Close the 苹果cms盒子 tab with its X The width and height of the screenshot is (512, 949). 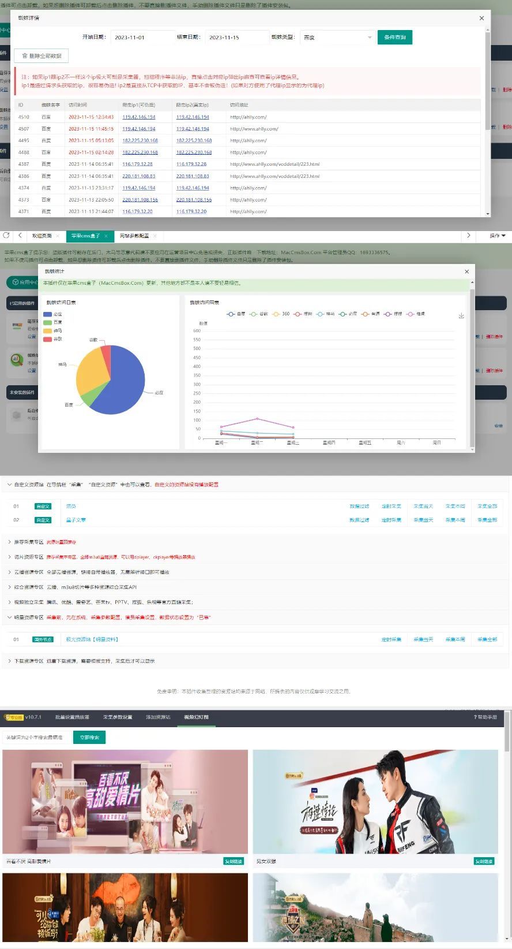point(106,236)
